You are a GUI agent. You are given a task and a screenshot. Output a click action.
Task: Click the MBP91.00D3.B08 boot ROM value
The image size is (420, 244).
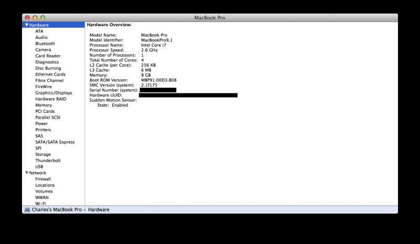point(159,80)
